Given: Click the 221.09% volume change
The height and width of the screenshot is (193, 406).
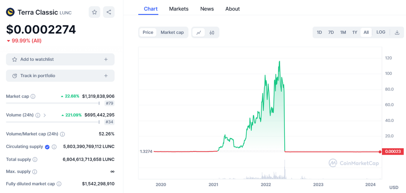Looking at the screenshot, I should tap(71, 115).
